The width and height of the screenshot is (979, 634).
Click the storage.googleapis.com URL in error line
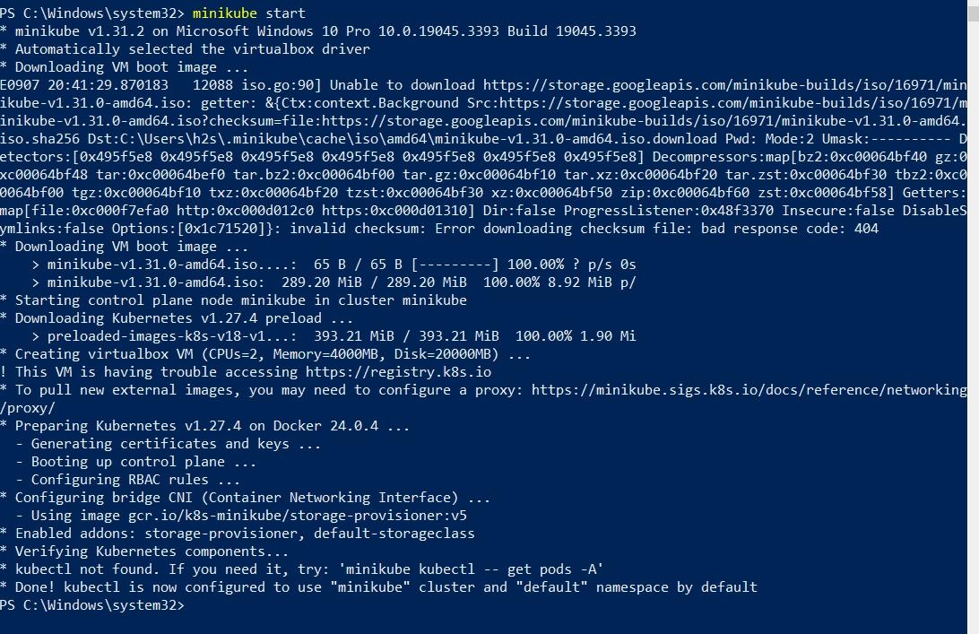724,85
